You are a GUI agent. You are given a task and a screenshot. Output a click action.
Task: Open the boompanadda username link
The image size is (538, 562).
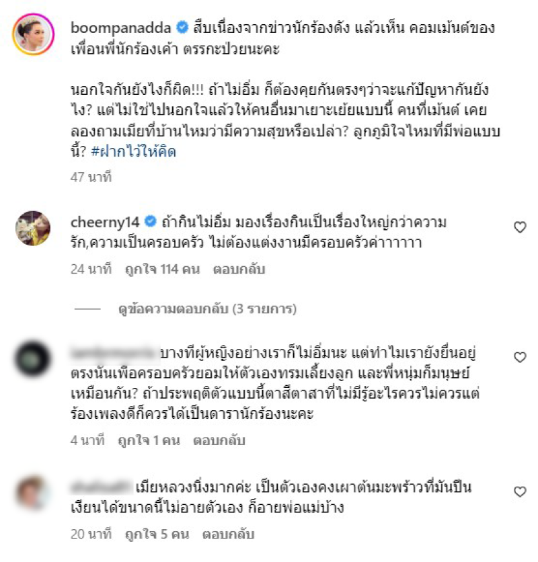point(121,28)
